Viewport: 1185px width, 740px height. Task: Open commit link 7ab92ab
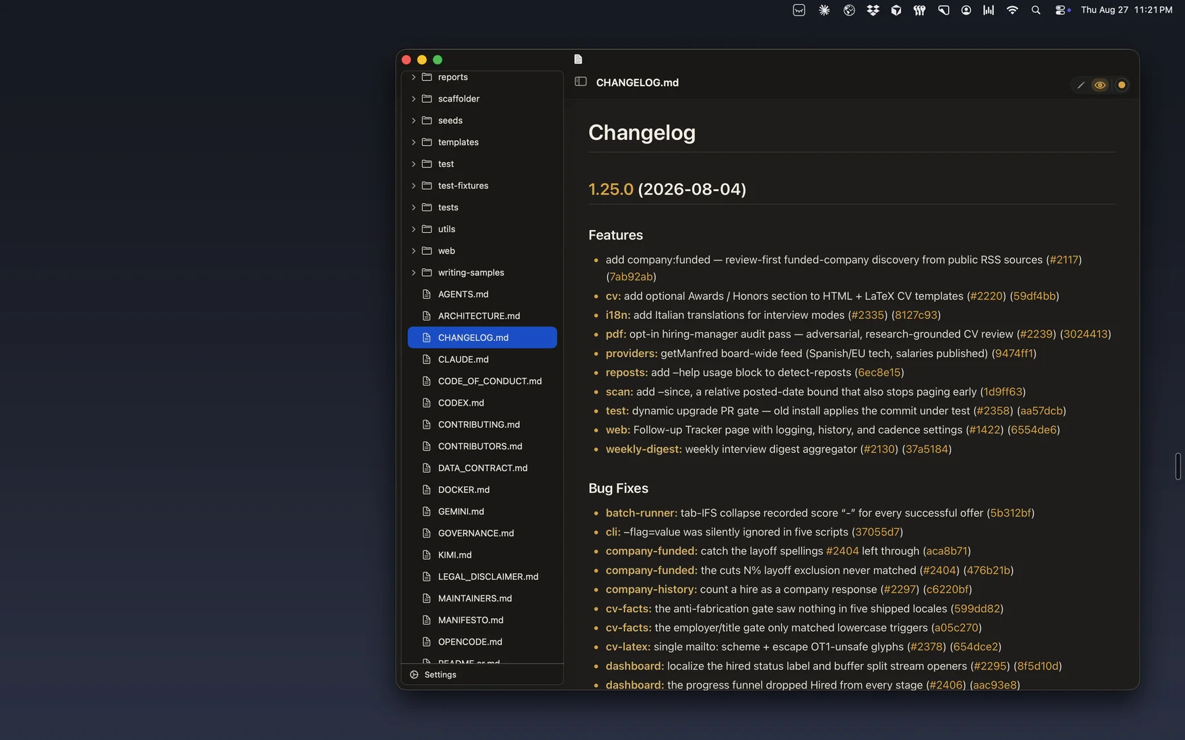pyautogui.click(x=631, y=276)
